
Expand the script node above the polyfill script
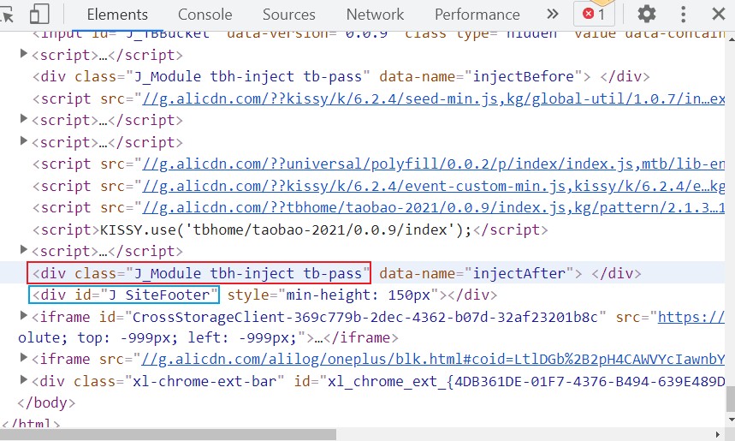[23, 140]
